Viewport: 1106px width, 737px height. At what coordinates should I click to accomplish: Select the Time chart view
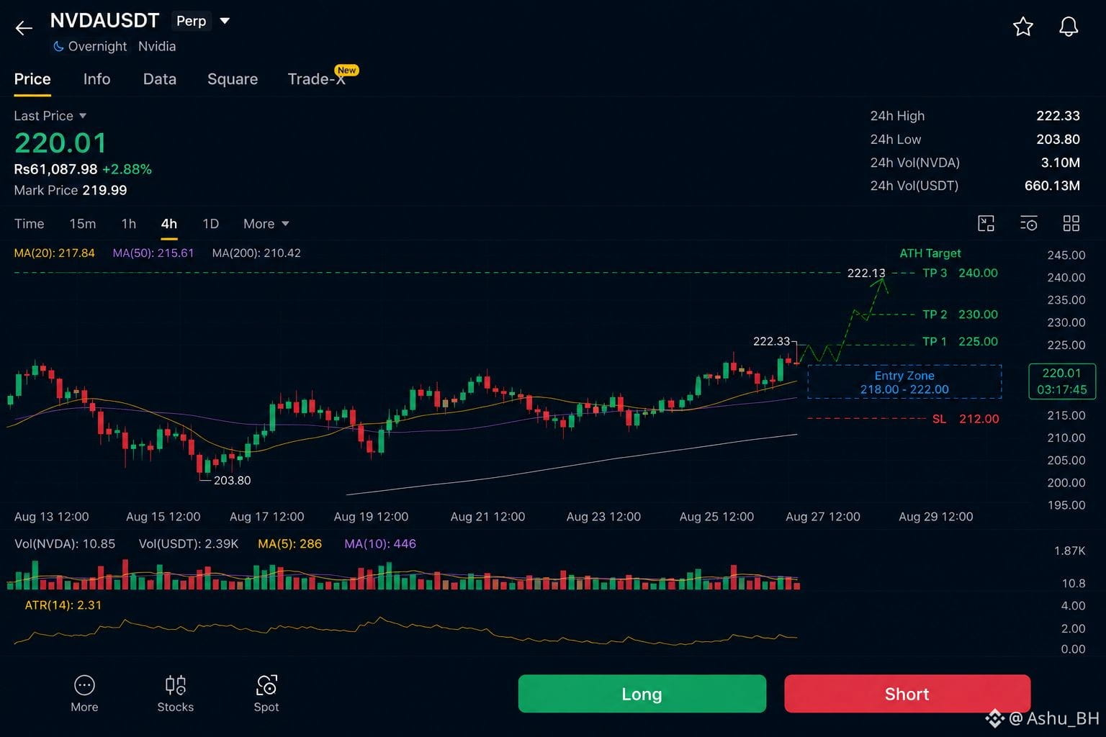29,224
